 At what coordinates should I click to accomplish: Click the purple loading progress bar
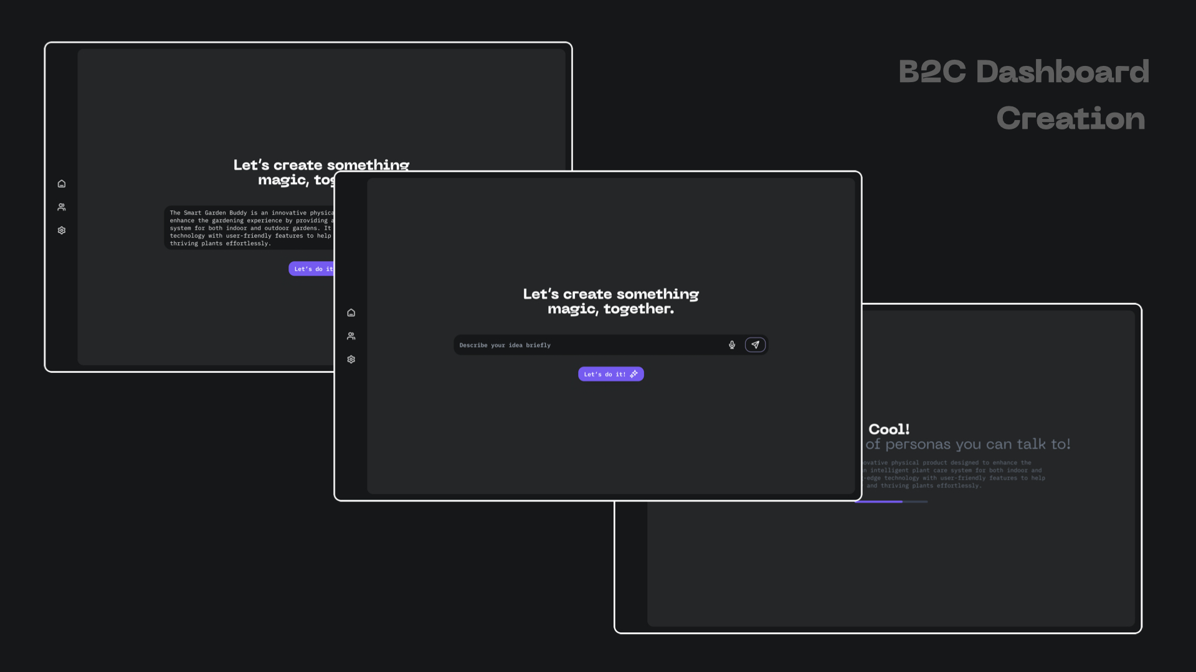pos(880,502)
